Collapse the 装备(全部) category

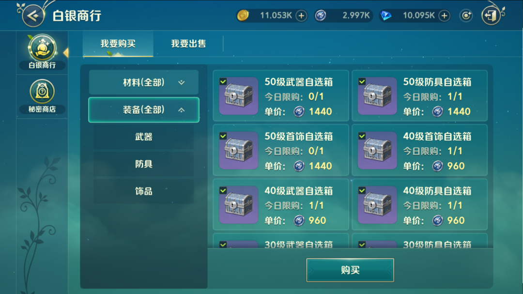coord(144,110)
